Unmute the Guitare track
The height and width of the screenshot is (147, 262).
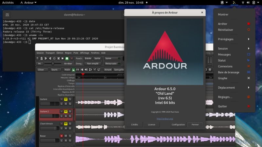(65, 99)
